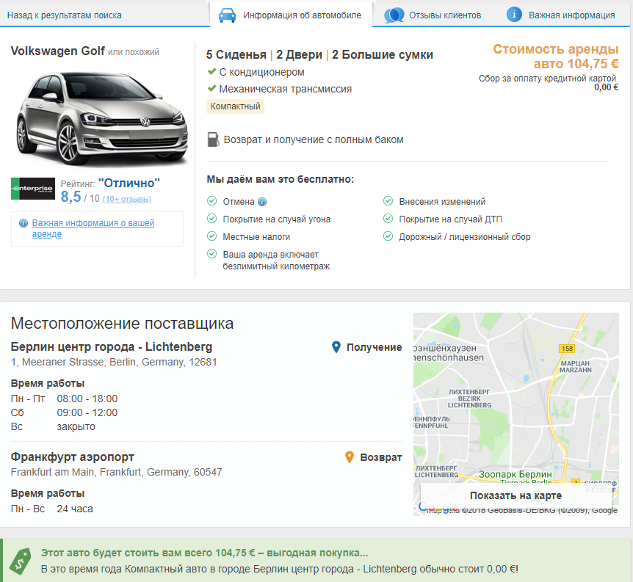Click the orange return location pin
Image resolution: width=633 pixels, height=582 pixels.
click(x=350, y=457)
